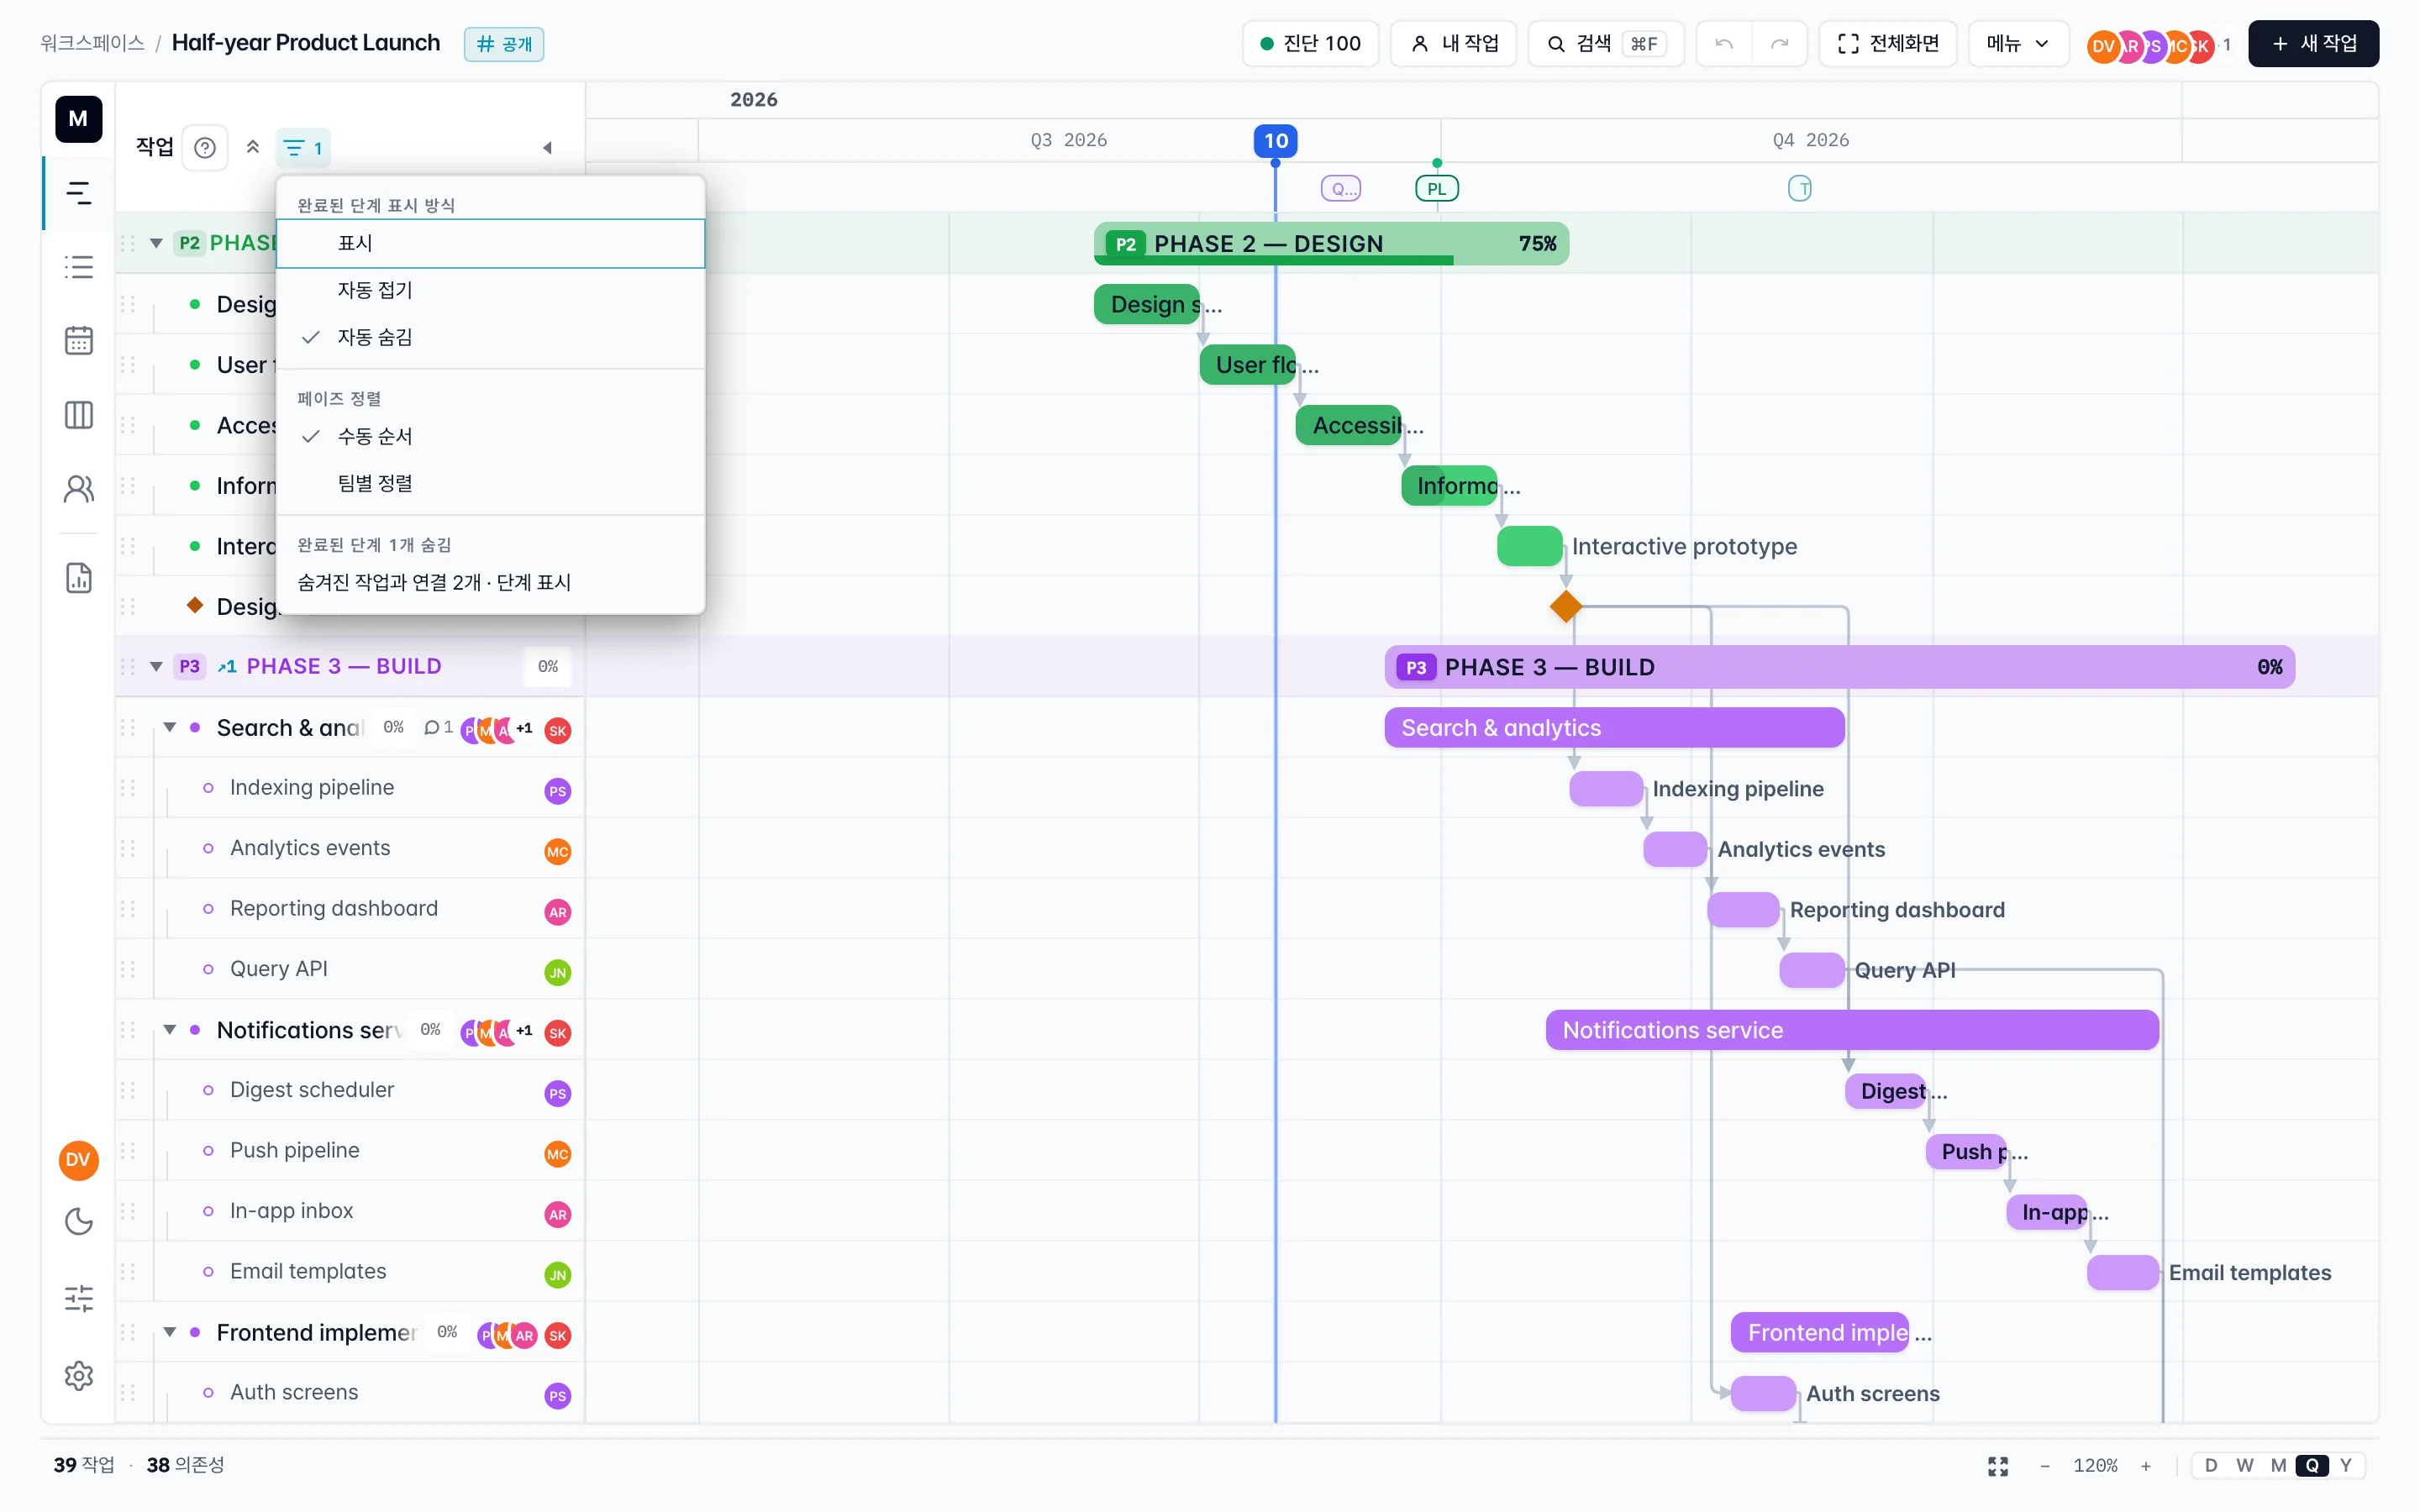The width and height of the screenshot is (2420, 1512).
Task: Collapse all tasks double-chevron icon
Action: pos(253,148)
